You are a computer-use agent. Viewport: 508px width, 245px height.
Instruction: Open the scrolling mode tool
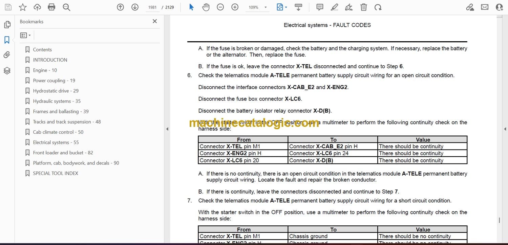tap(298, 7)
